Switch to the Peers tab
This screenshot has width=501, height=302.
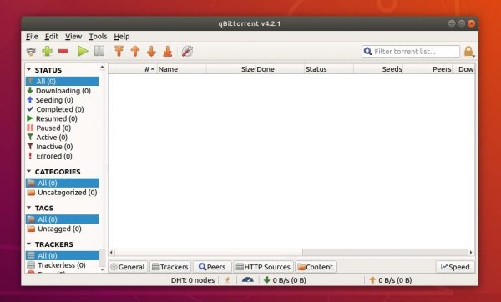tap(212, 267)
